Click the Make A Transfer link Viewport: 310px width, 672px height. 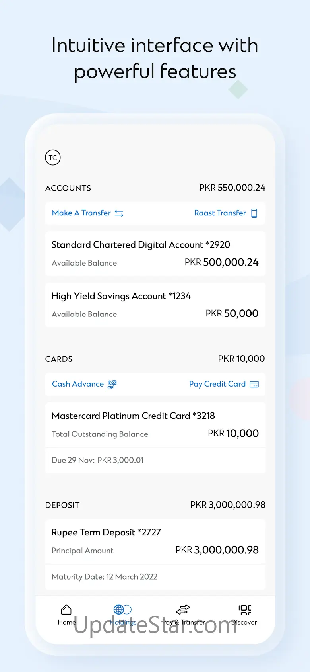[81, 213]
